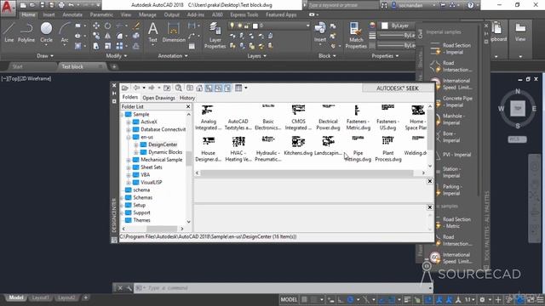Switch to Open Drawings tab

158,98
